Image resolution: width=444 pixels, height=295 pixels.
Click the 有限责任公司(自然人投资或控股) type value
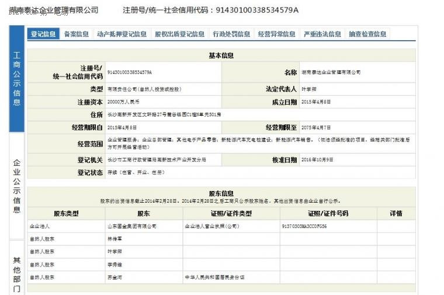144,89
